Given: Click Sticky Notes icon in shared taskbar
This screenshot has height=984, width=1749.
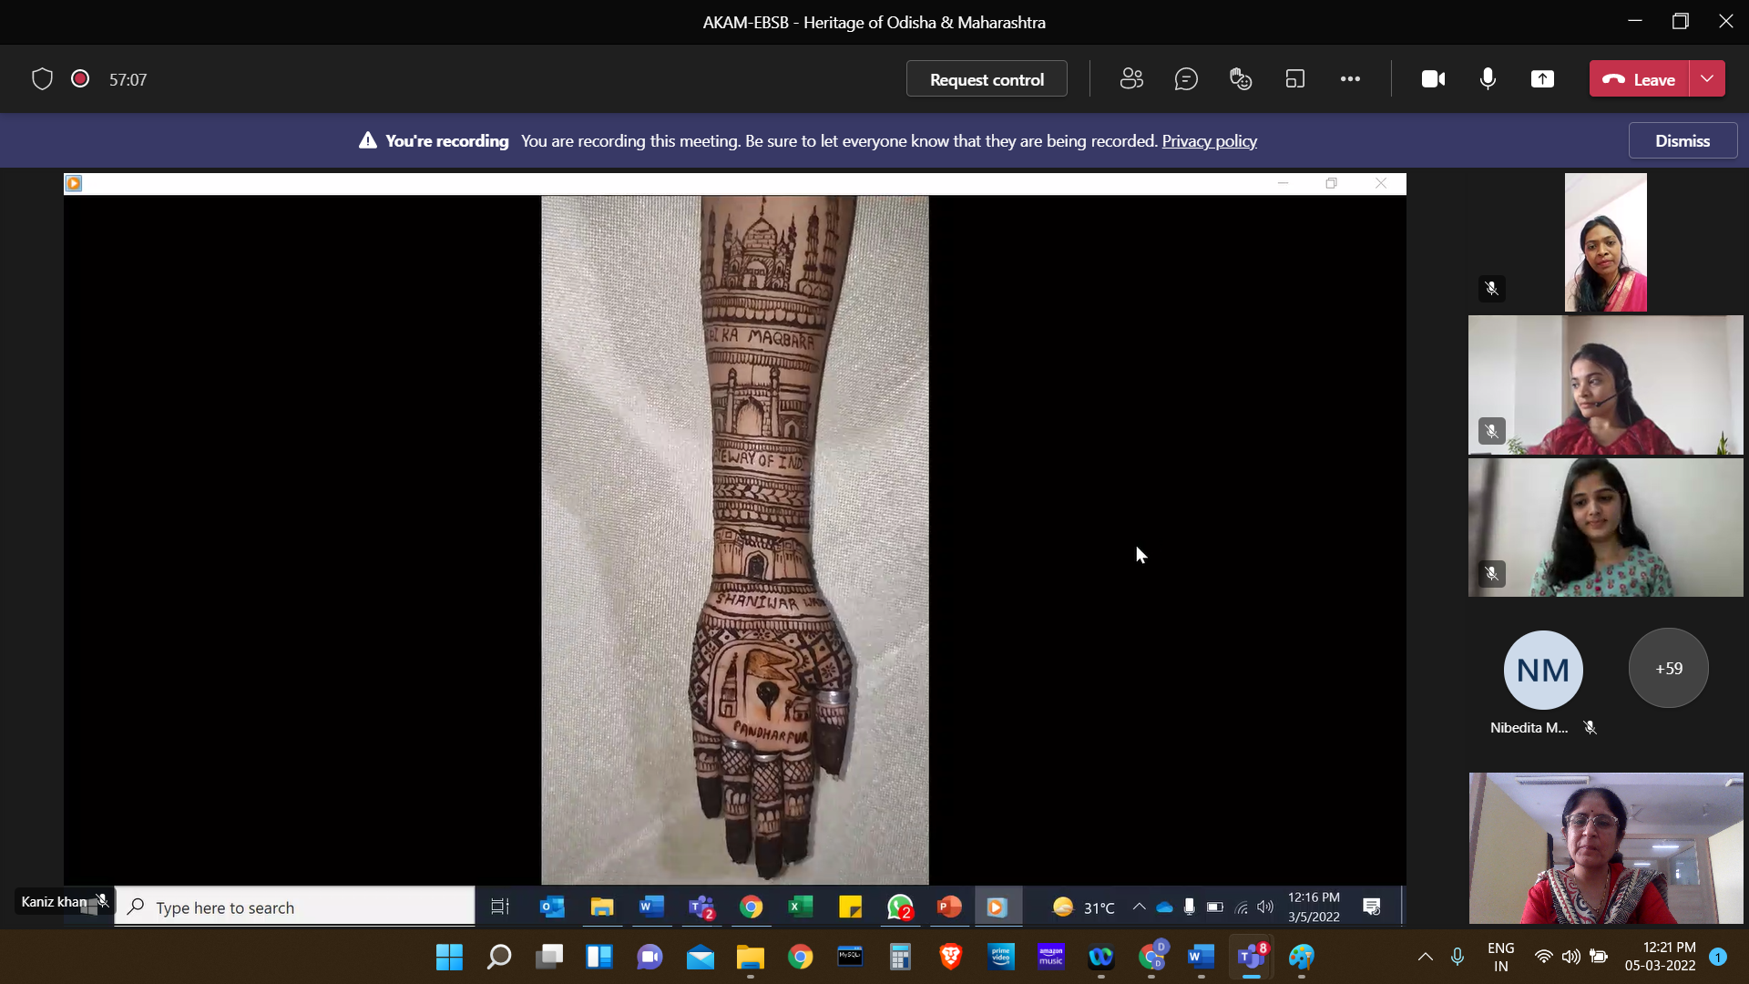Looking at the screenshot, I should (850, 907).
